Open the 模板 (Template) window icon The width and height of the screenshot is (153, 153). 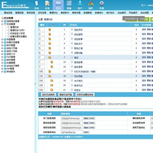coord(69,3)
